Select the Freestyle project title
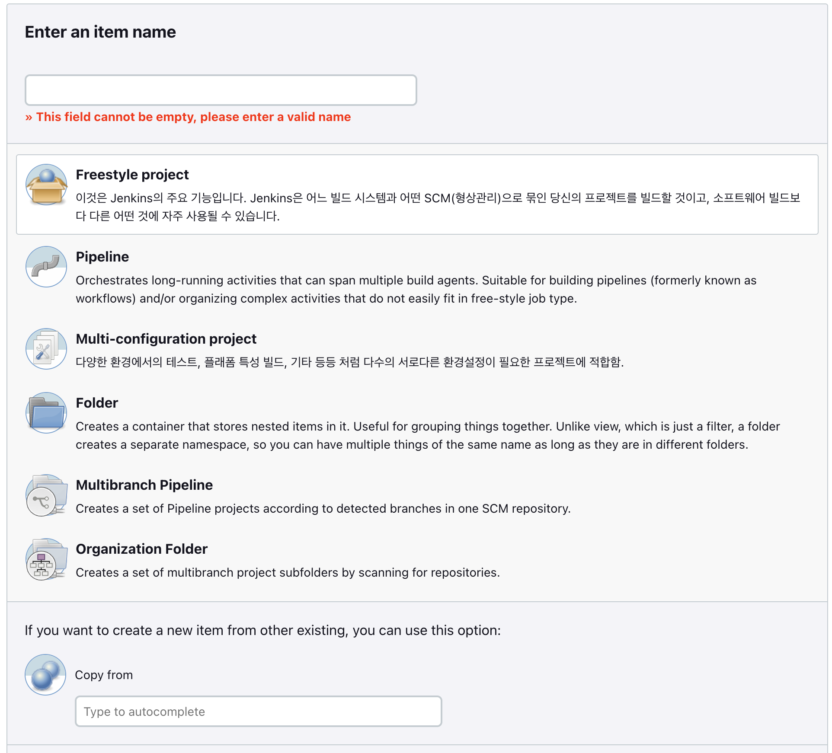The image size is (832, 753). [132, 175]
